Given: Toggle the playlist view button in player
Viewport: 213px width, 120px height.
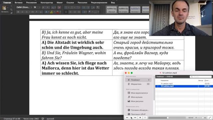Looking at the screenshot, I should point(145,118).
